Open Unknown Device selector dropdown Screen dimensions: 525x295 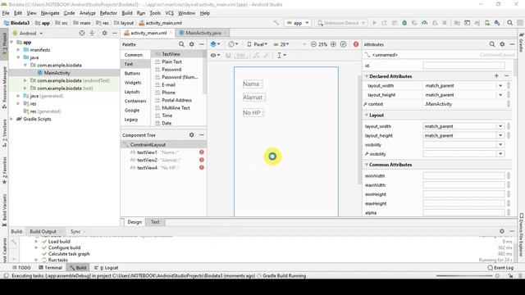click(341, 23)
